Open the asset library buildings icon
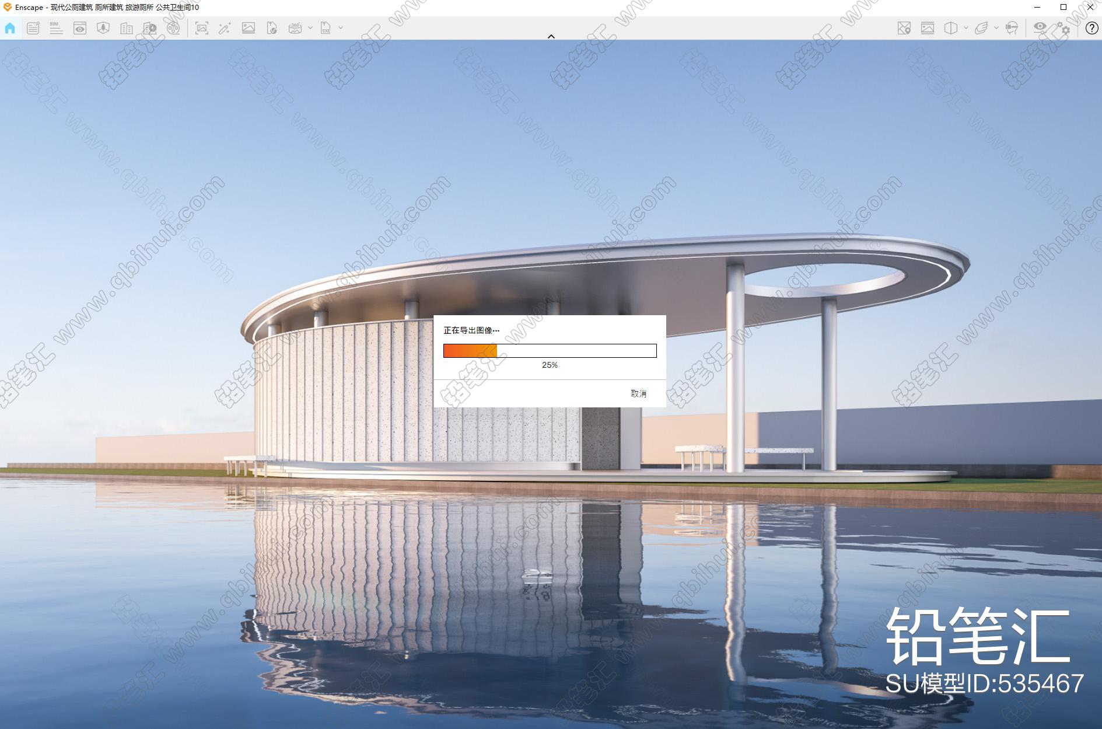Screen dimensions: 1102x729 point(127,28)
